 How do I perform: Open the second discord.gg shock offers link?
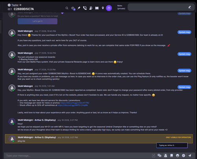(x=72, y=105)
